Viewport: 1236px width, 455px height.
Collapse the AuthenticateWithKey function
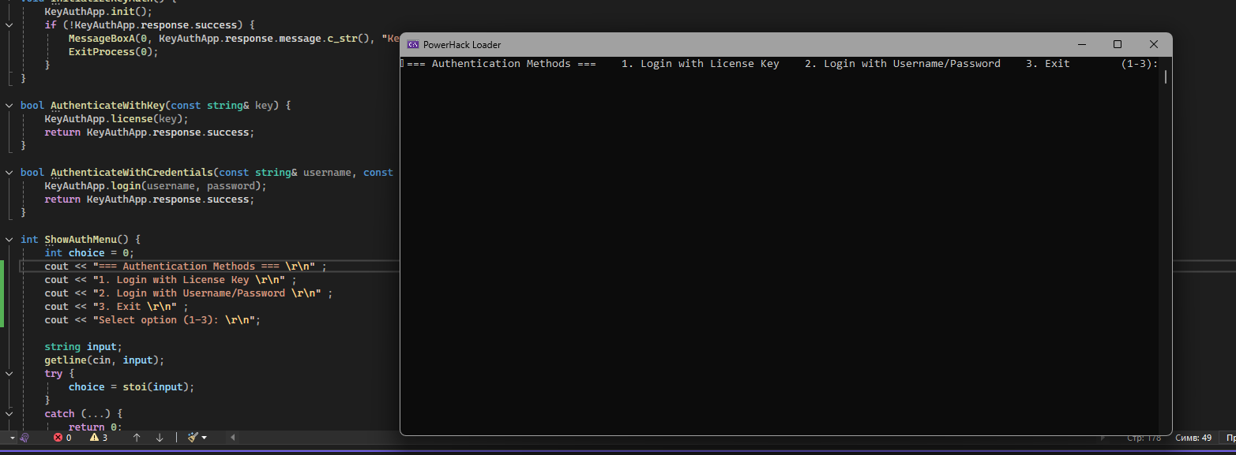pos(9,105)
